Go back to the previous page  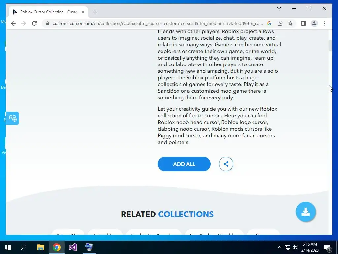pyautogui.click(x=13, y=23)
